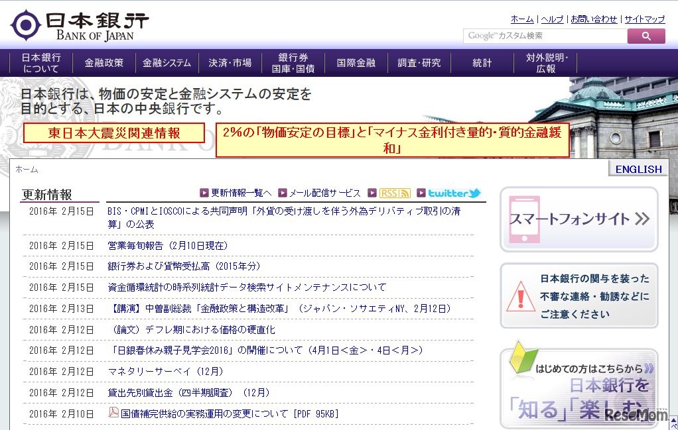Open the Bank of Japan Twitter link
The image size is (678, 430).
pos(454,193)
